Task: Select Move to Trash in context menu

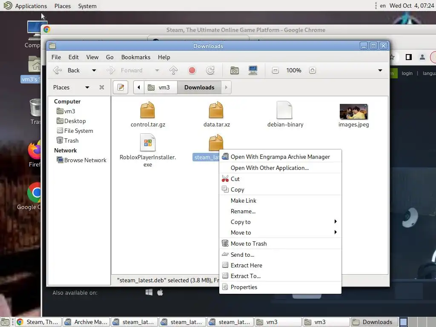Action: click(280, 244)
